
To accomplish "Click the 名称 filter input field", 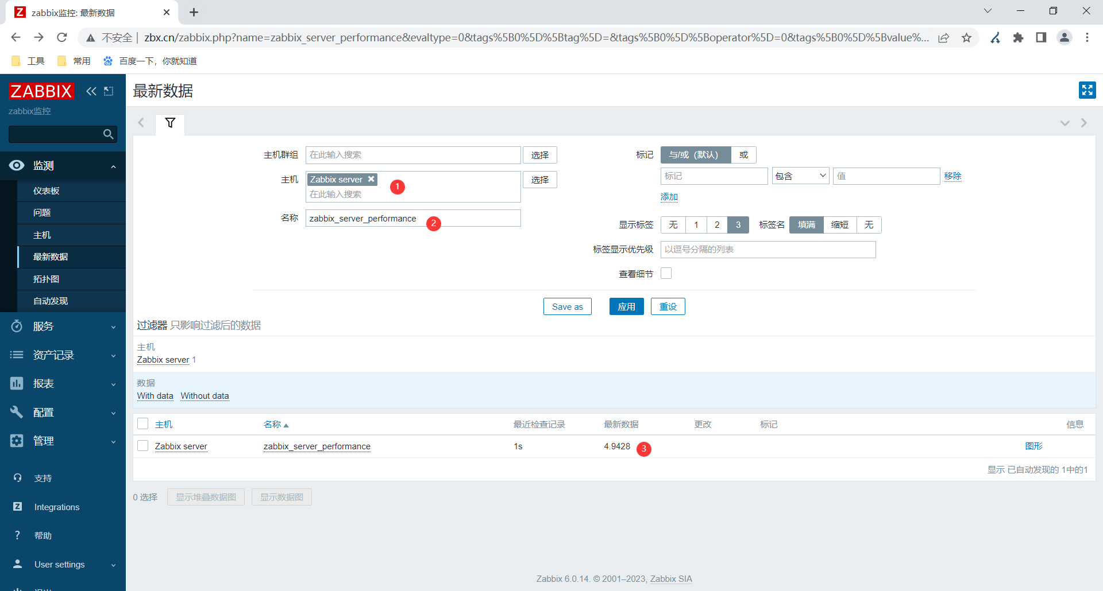I will click(x=413, y=218).
